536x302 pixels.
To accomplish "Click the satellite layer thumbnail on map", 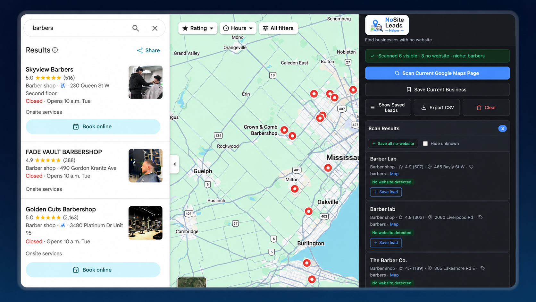I will [x=192, y=282].
